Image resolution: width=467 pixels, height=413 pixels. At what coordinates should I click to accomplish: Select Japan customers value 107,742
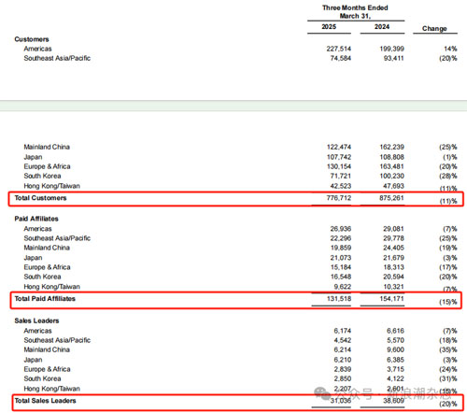(x=339, y=157)
